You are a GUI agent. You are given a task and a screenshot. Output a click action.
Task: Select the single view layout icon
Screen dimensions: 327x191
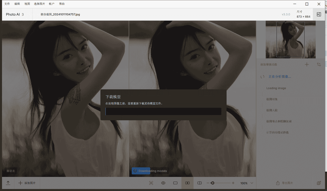[x=175, y=183]
